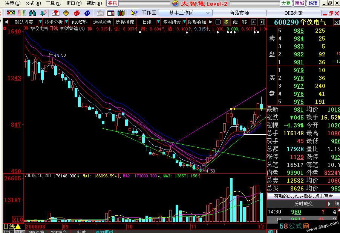
Task: Toggle the 移 move button
Action: pyautogui.click(x=244, y=22)
